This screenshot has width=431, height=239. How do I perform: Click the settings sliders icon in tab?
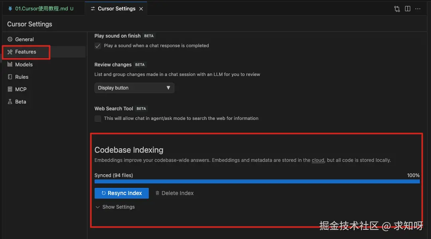[93, 9]
